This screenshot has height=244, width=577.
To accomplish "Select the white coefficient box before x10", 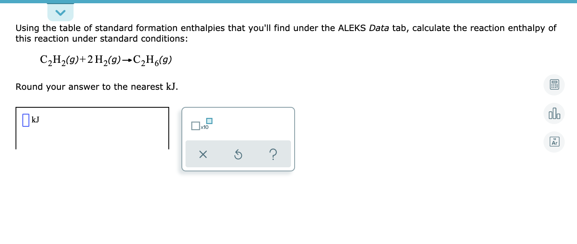I will (x=195, y=126).
